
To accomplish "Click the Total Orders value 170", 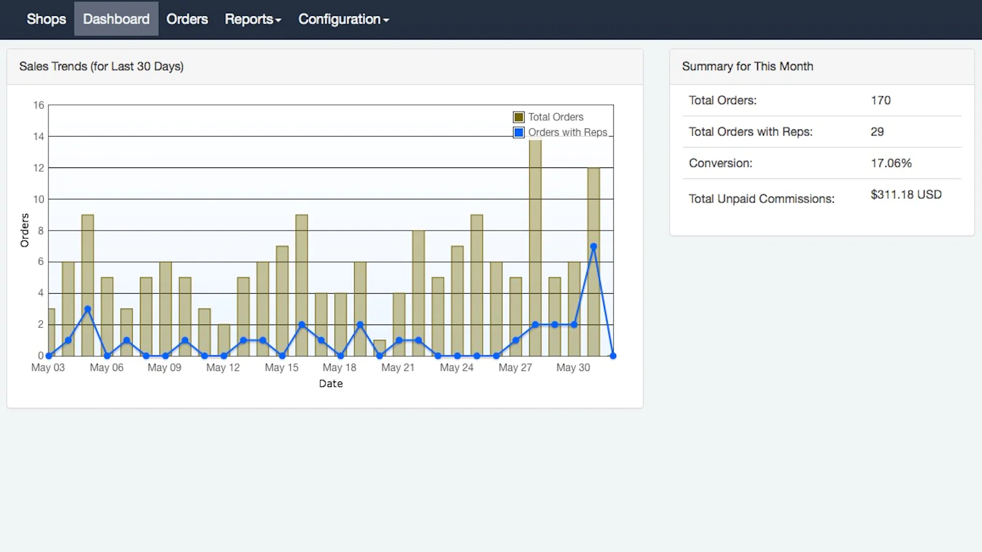I will pos(880,101).
